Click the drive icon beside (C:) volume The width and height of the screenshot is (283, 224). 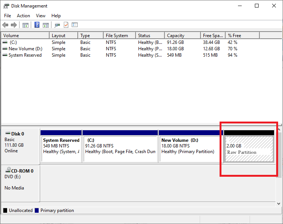tap(5, 42)
